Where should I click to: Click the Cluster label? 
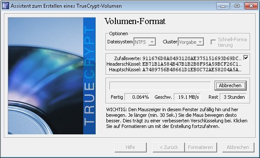click(x=170, y=42)
